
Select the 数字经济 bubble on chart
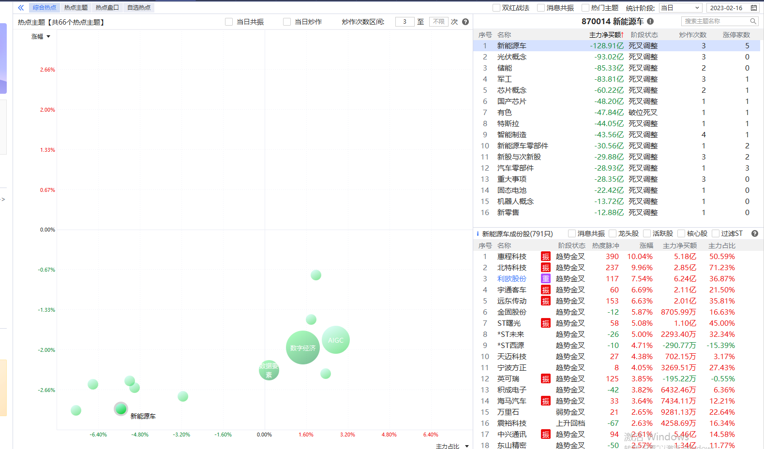tap(303, 348)
